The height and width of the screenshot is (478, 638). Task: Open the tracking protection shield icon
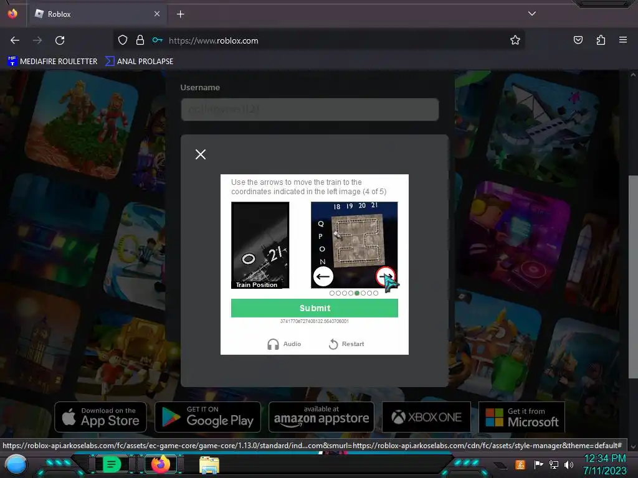pyautogui.click(x=123, y=40)
